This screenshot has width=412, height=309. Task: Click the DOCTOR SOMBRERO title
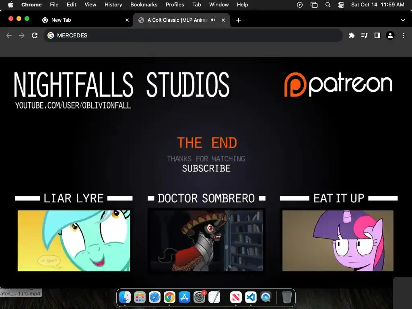[x=206, y=198]
